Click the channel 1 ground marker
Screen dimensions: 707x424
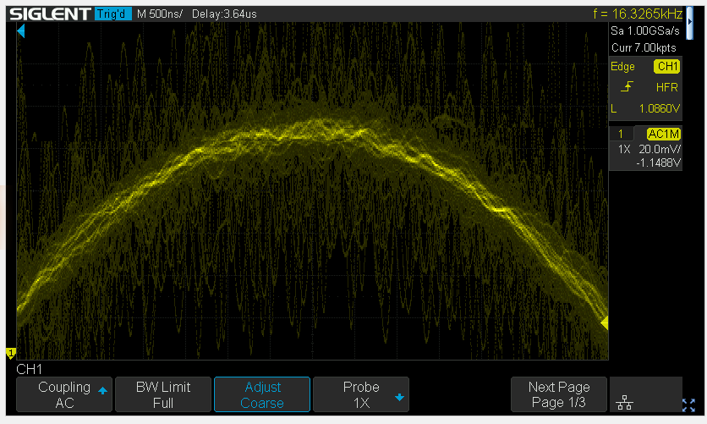pyautogui.click(x=11, y=354)
